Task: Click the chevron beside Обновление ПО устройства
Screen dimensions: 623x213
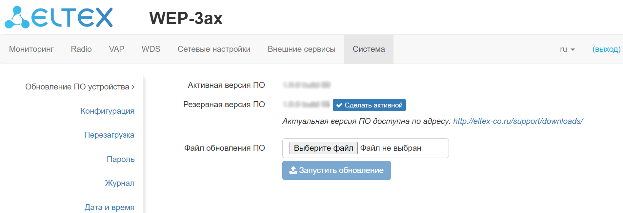Action: point(133,87)
